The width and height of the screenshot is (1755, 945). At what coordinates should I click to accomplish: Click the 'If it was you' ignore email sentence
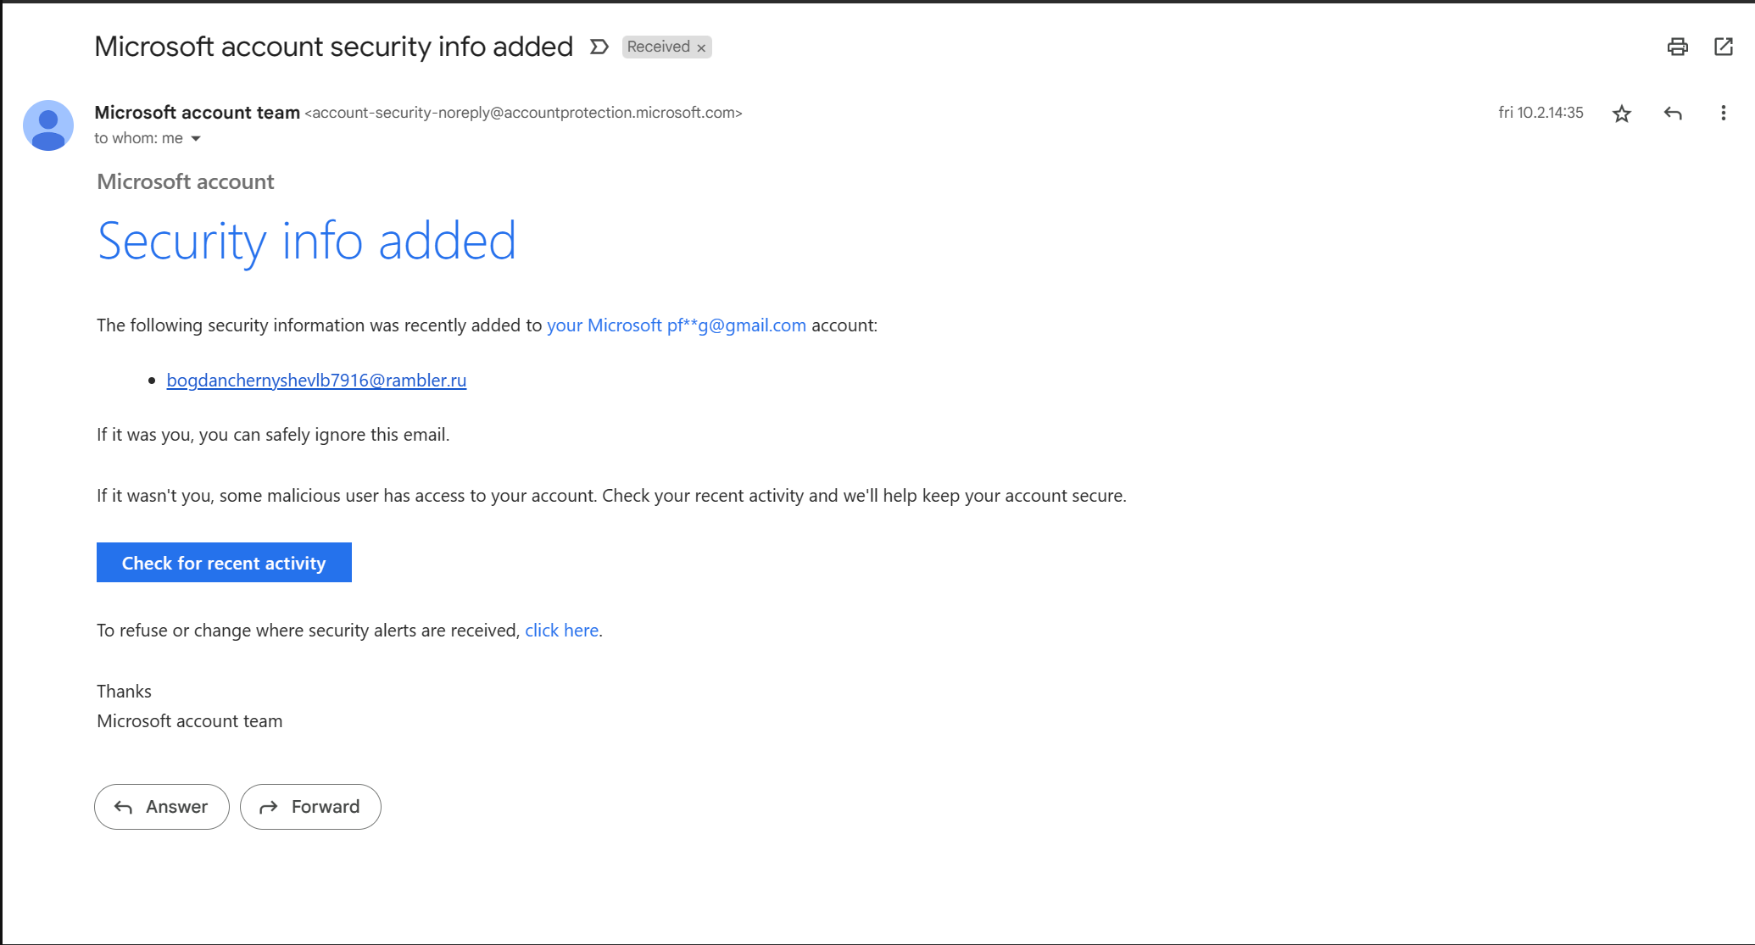pyautogui.click(x=273, y=435)
